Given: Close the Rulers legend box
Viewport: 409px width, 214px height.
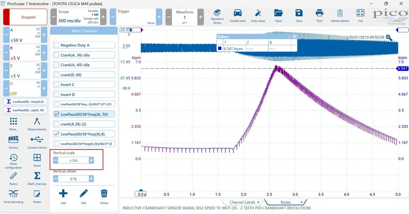Looking at the screenshot, I should pos(294,37).
